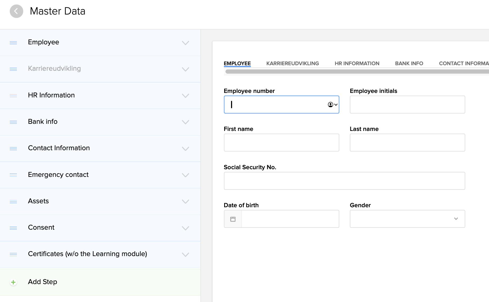This screenshot has height=302, width=489.
Task: Click the drag handle next to Employee
Action: [x=13, y=43]
